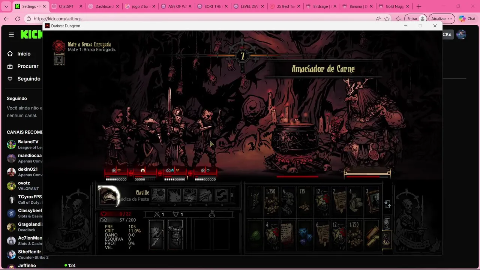Select the 175 gold stack in inventory
This screenshot has width=480, height=270.
[304, 202]
